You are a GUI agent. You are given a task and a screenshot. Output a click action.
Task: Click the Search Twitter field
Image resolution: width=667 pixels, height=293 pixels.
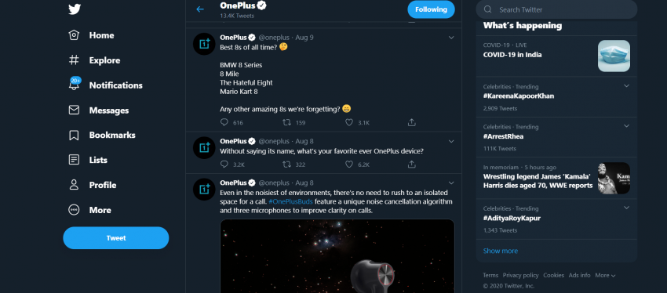[x=556, y=9]
